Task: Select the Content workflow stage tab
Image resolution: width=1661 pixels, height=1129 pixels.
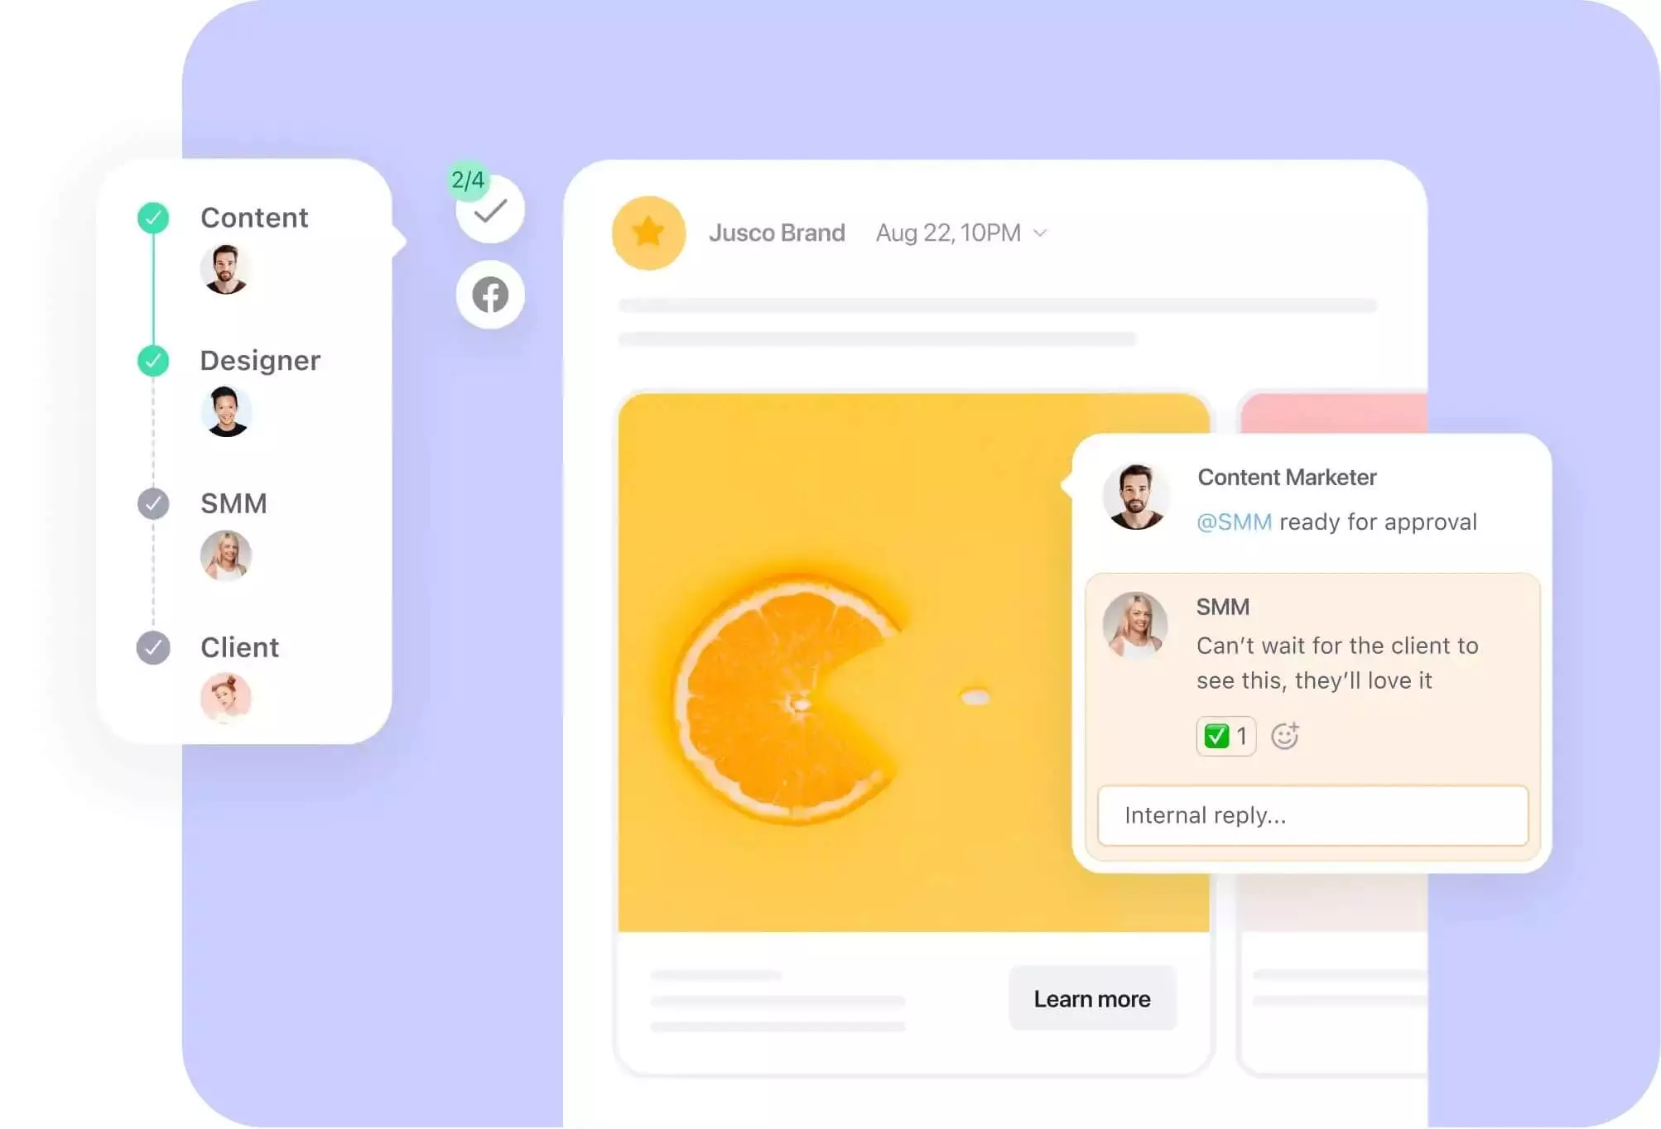Action: [253, 217]
